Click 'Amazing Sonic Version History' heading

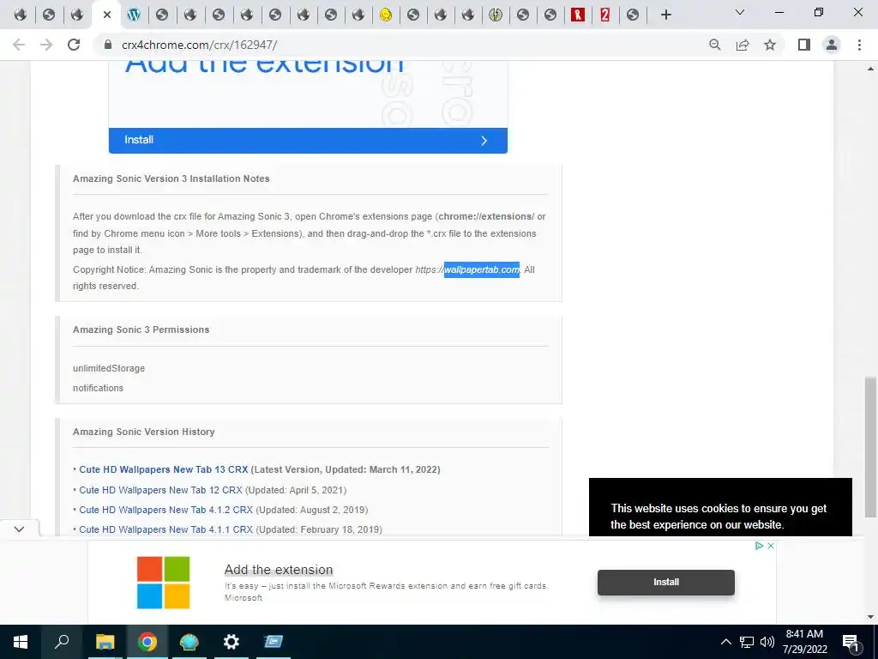(143, 432)
